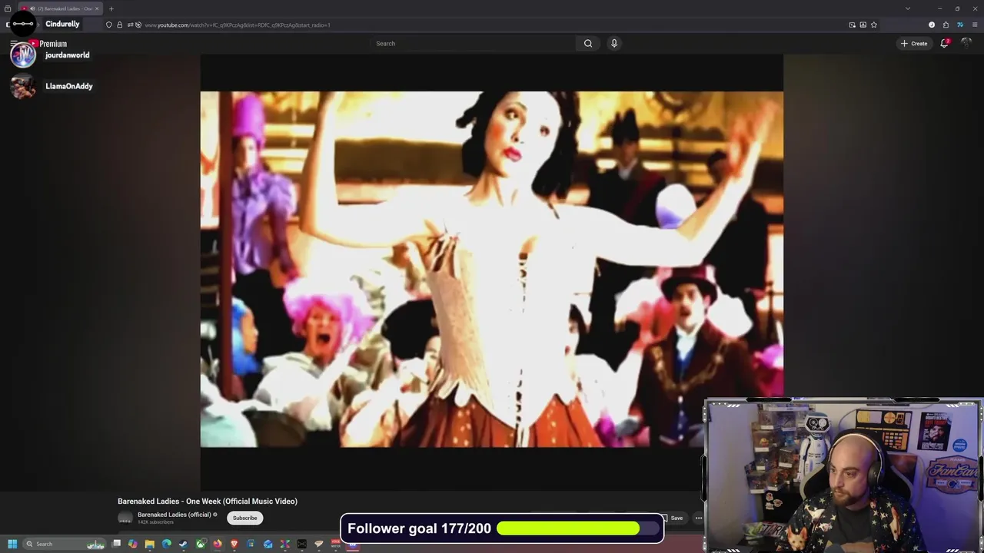The width and height of the screenshot is (984, 553).
Task: Open Steam from the taskbar
Action: (x=183, y=544)
